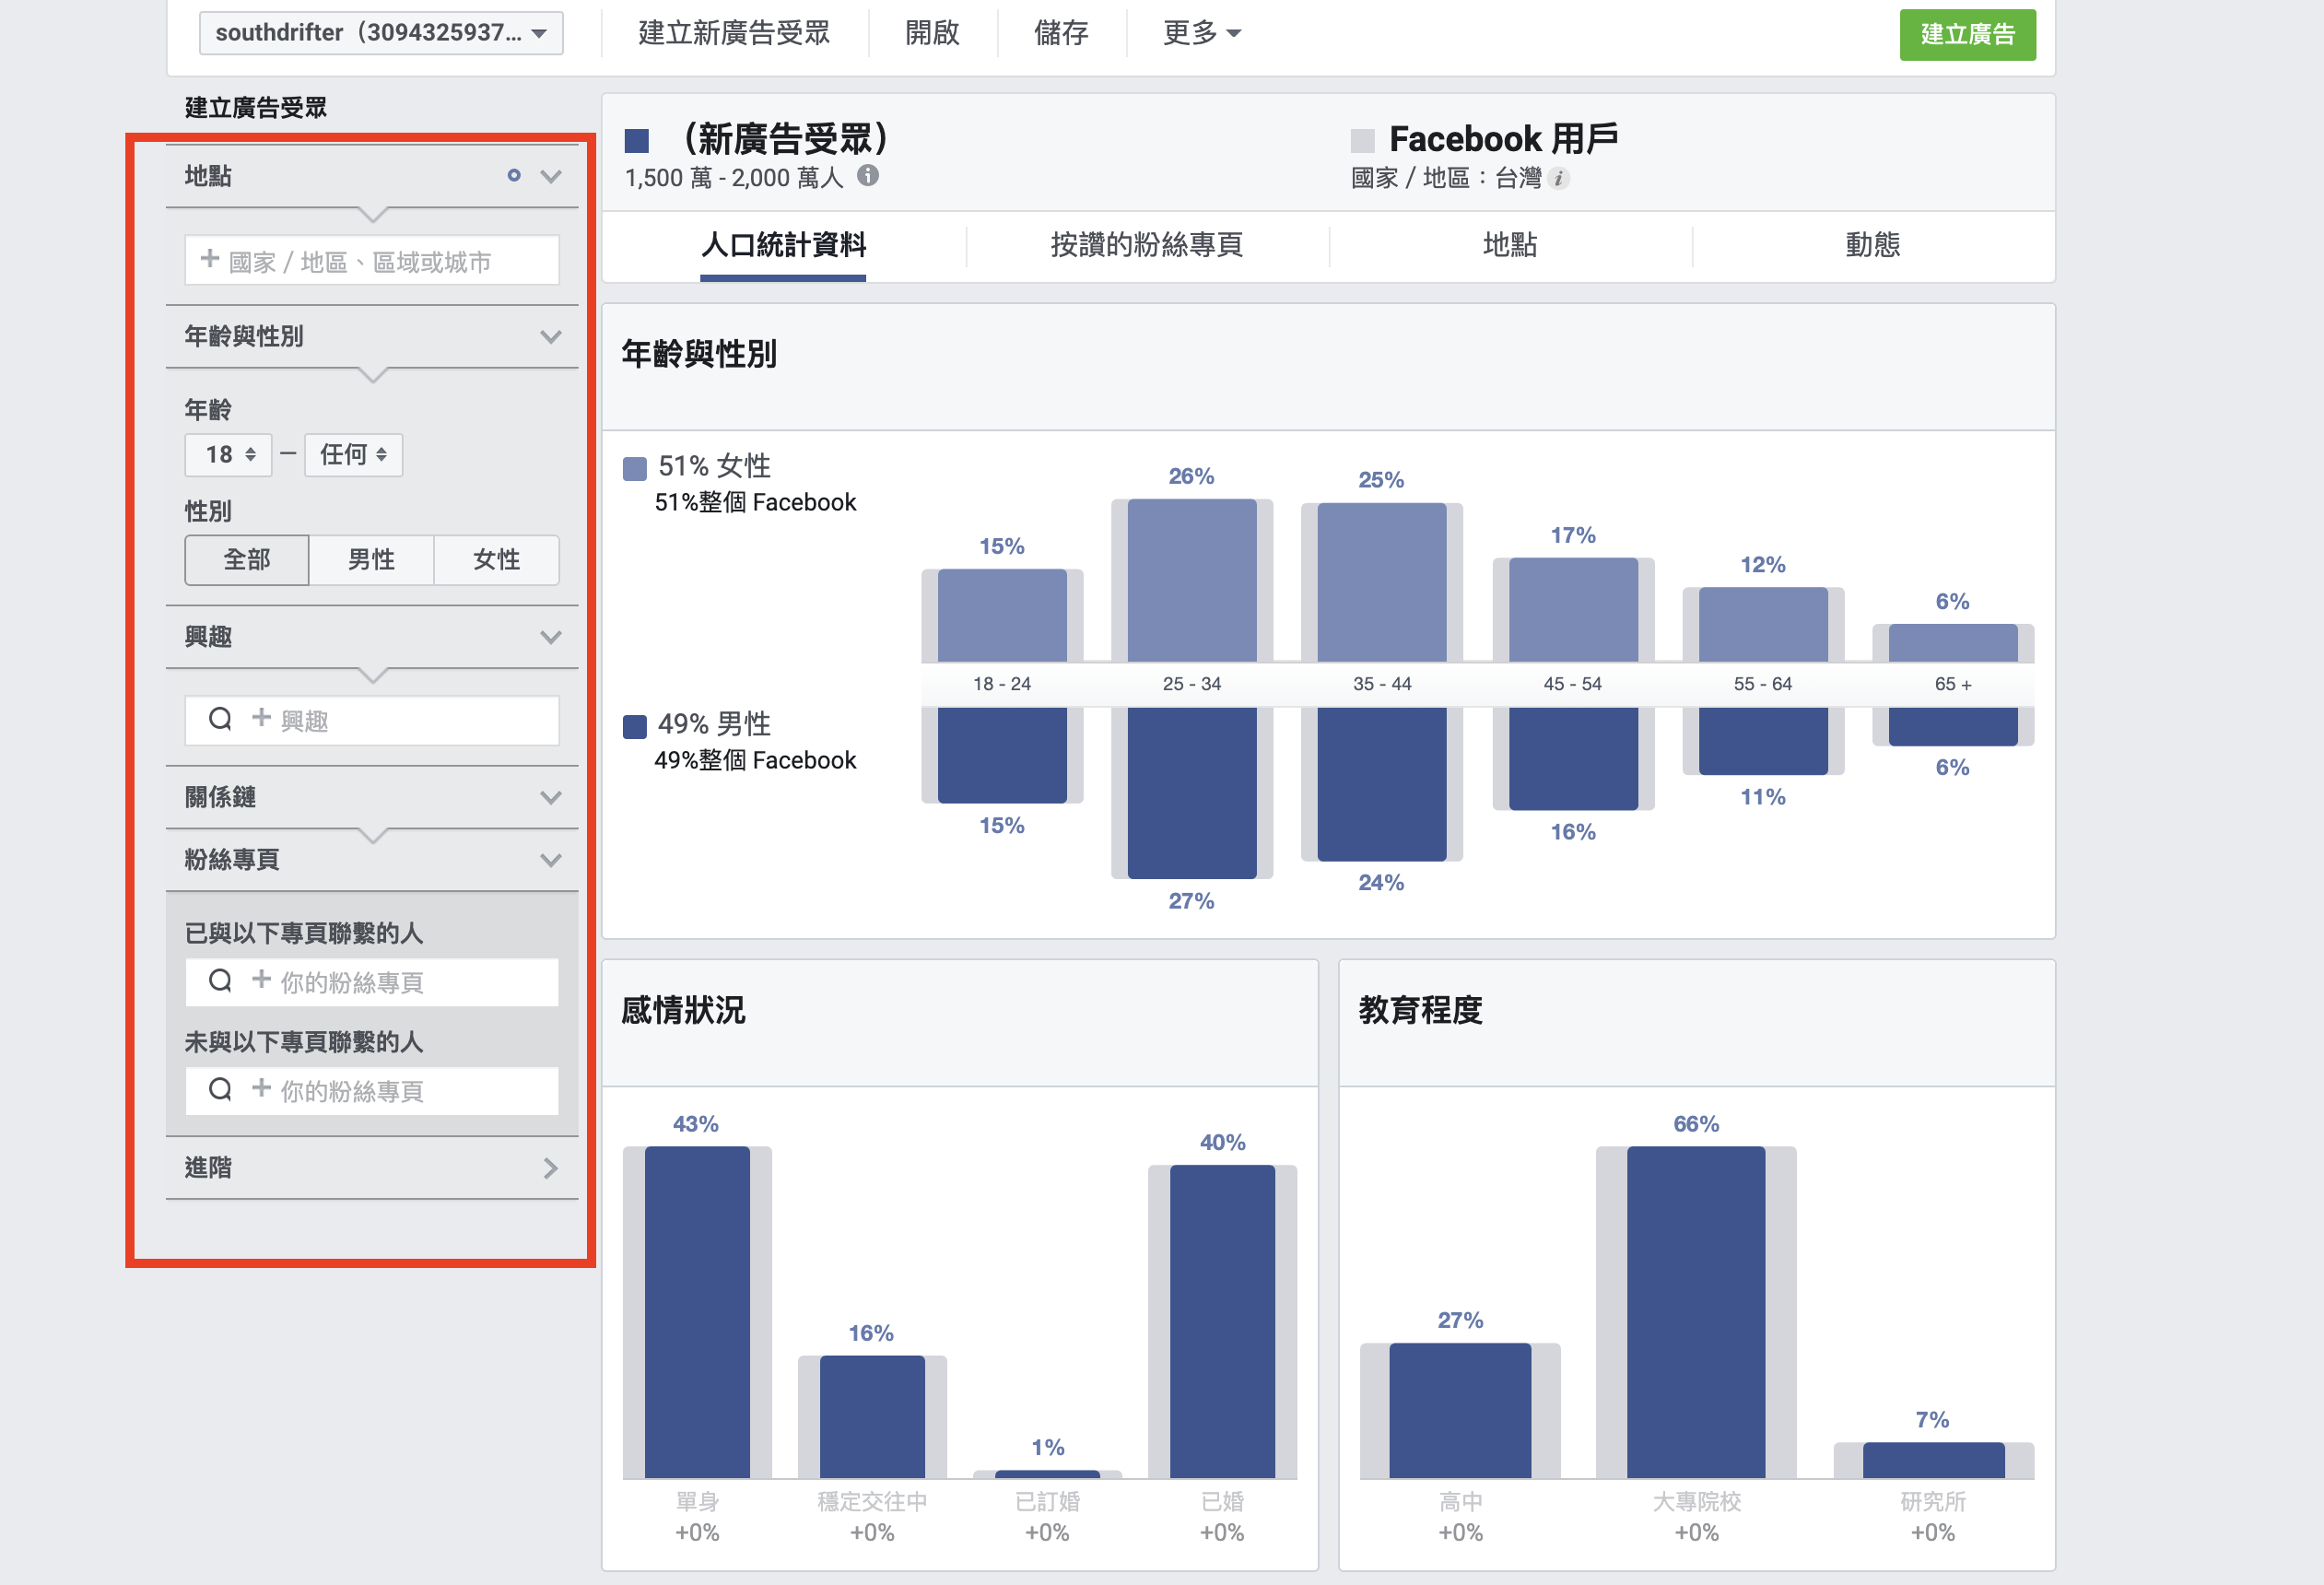Click the 26% female bar for 25 - 34
This screenshot has height=1585, width=2324.
[x=1192, y=580]
